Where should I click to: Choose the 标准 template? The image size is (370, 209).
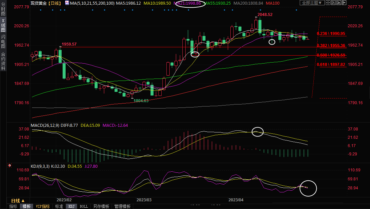59,206
